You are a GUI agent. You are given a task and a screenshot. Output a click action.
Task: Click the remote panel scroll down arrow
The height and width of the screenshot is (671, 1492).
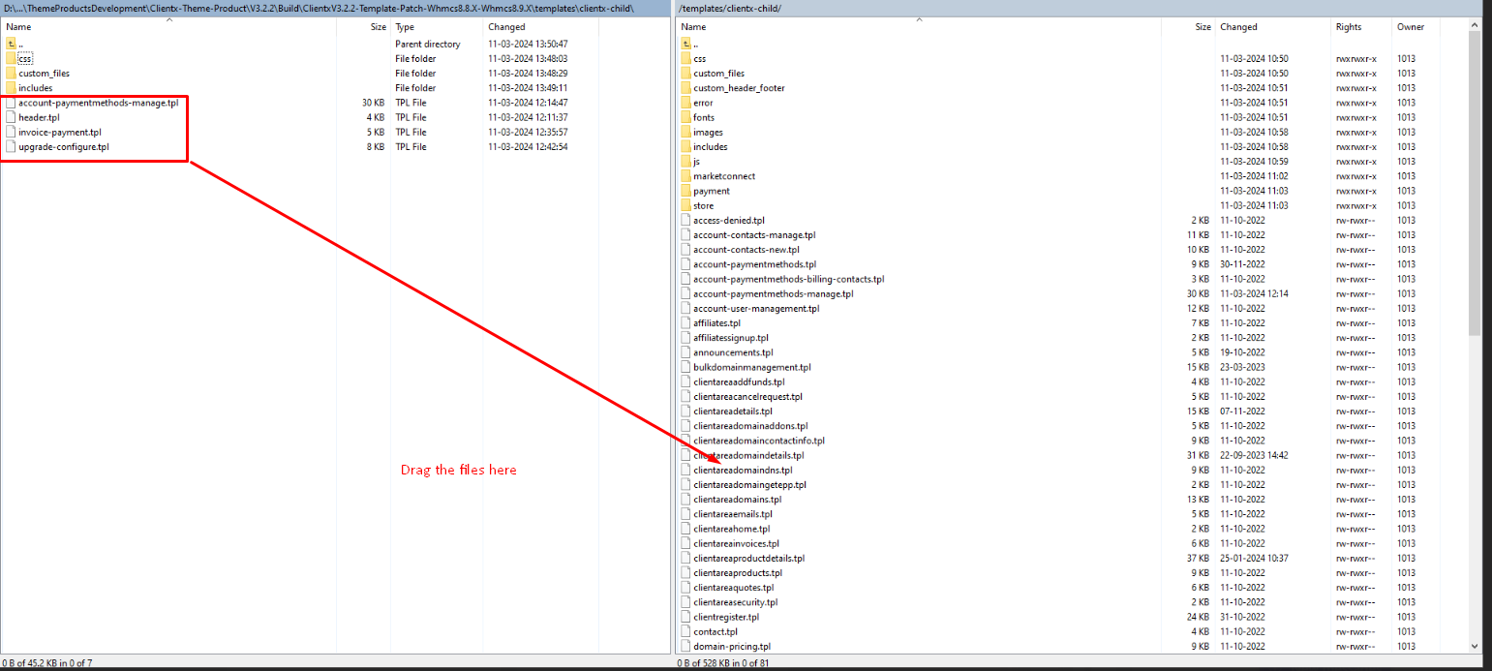pos(1475,647)
